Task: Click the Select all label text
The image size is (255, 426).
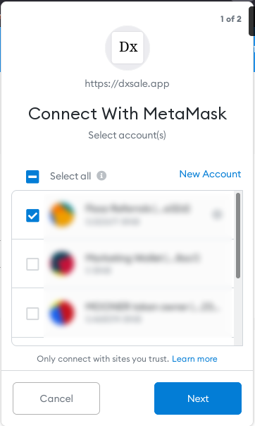Action: [70, 176]
